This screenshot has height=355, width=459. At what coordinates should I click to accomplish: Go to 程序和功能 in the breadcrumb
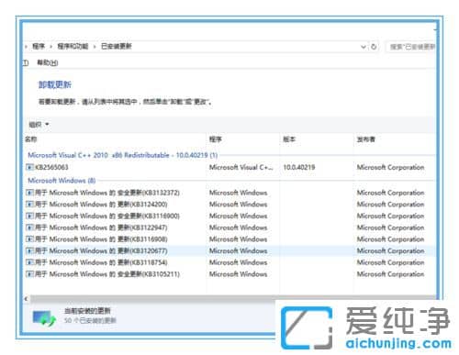click(73, 47)
